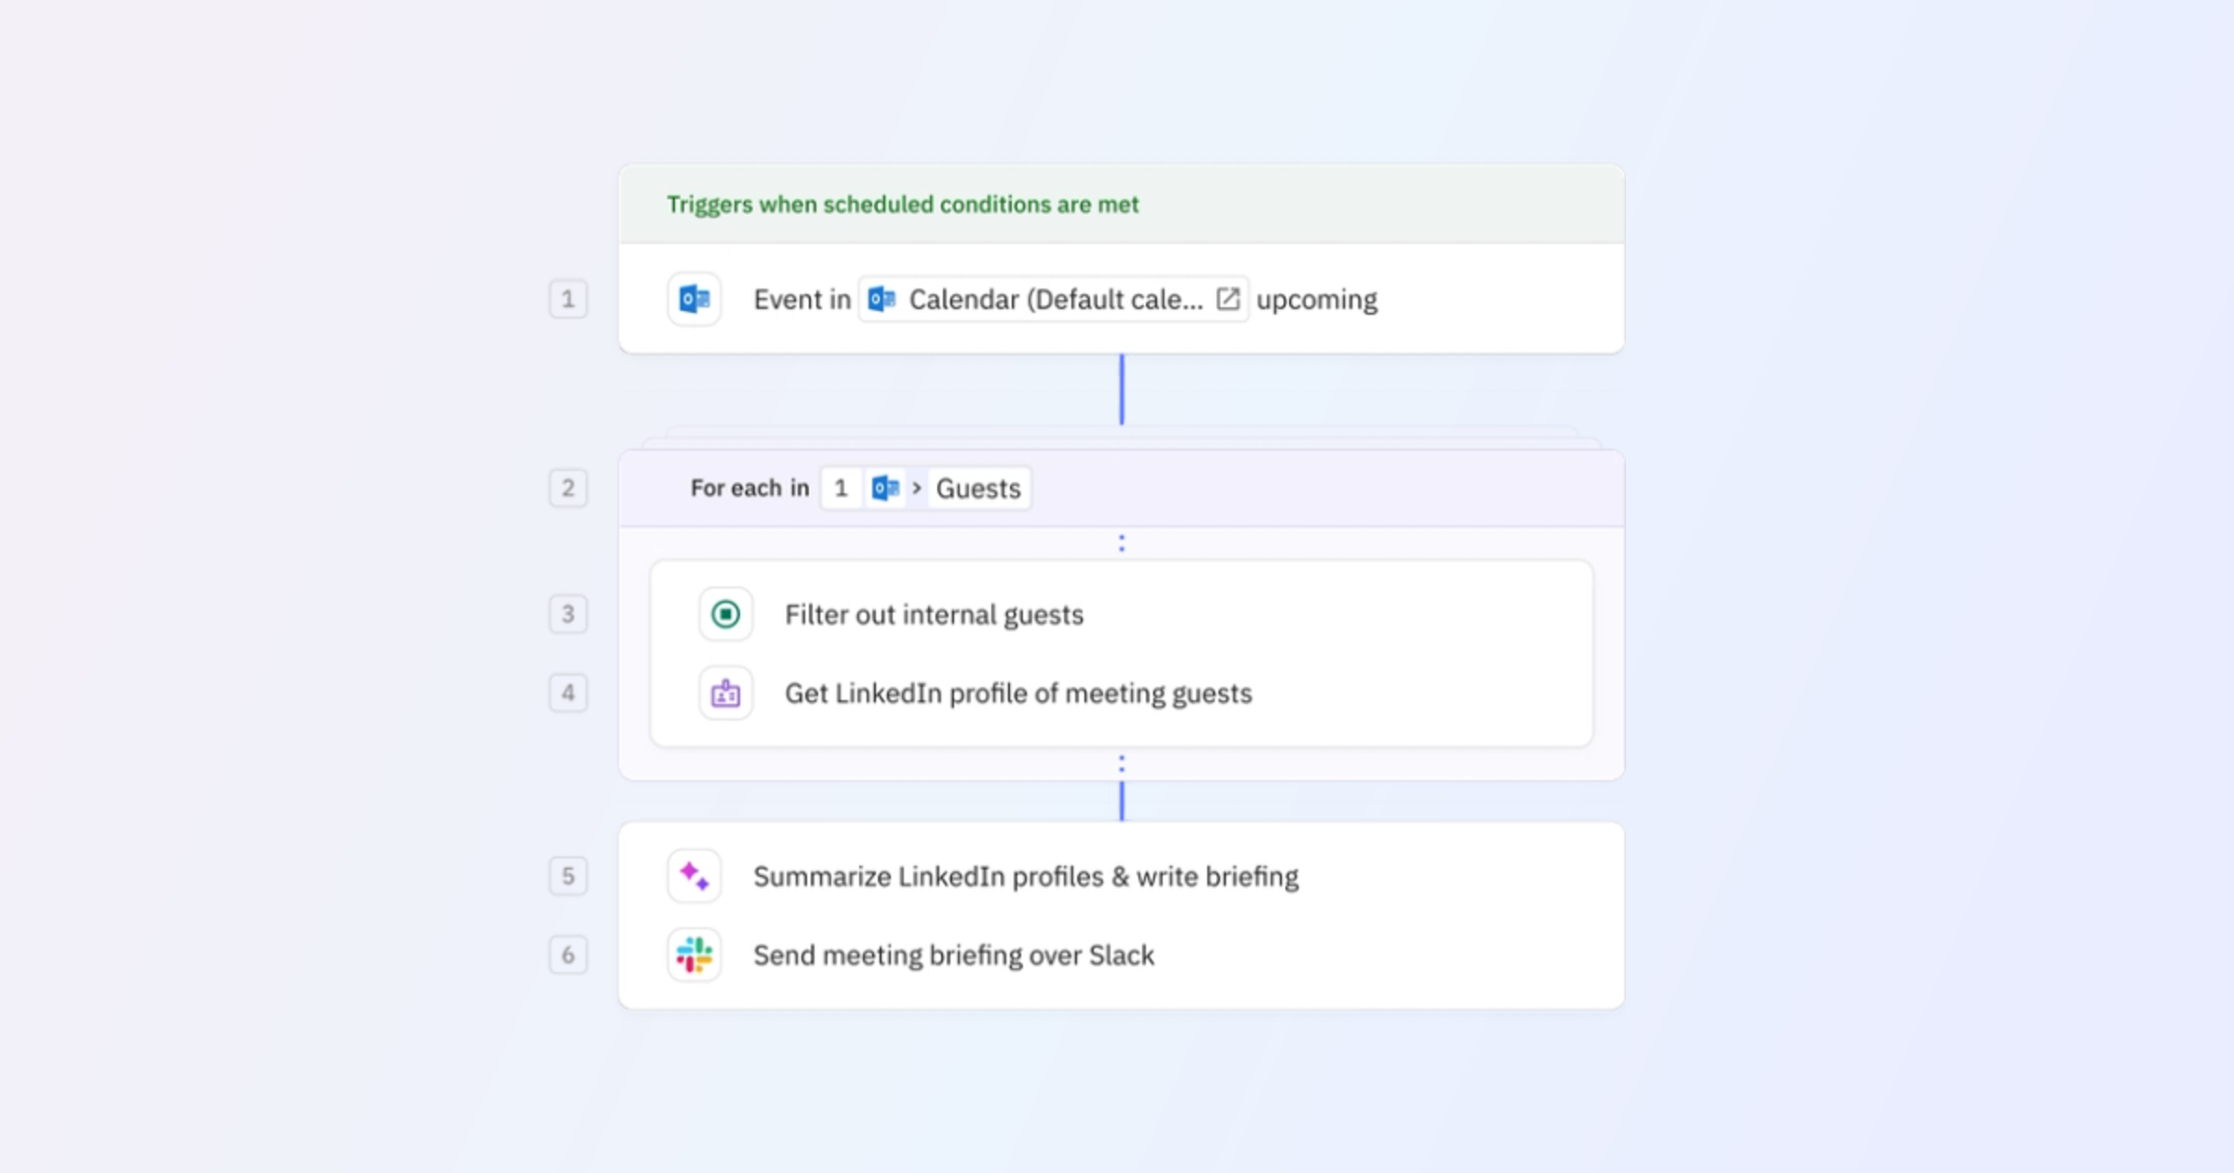Click the external link icon beside Calendar selector
Image resolution: width=2234 pixels, height=1173 pixels.
tap(1229, 299)
